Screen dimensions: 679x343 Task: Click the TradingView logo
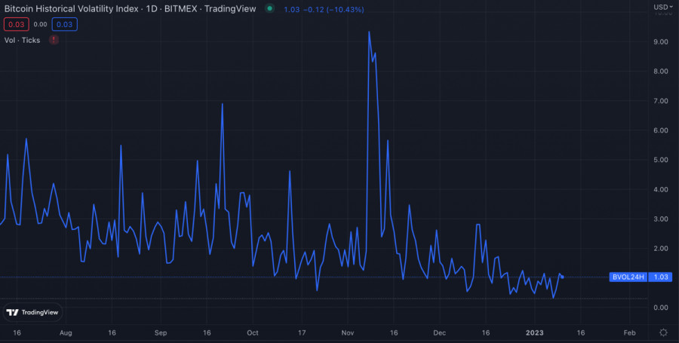tap(32, 312)
